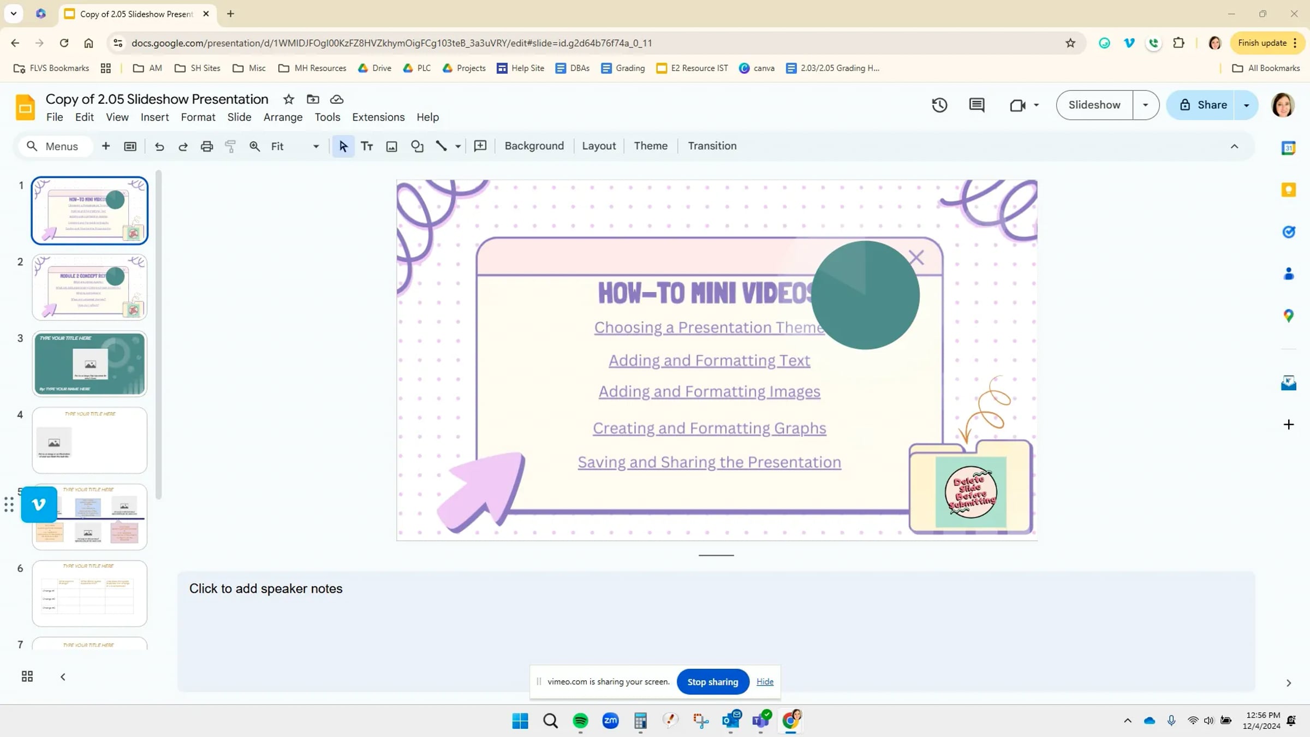Open the Google Tasks side panel icon
Screen dimensions: 1310x737
click(1288, 231)
